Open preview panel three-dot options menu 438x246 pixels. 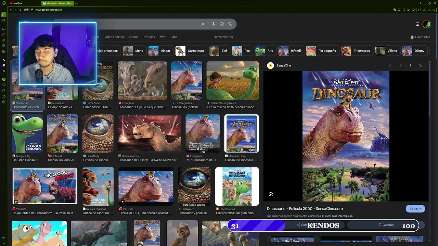click(411, 66)
